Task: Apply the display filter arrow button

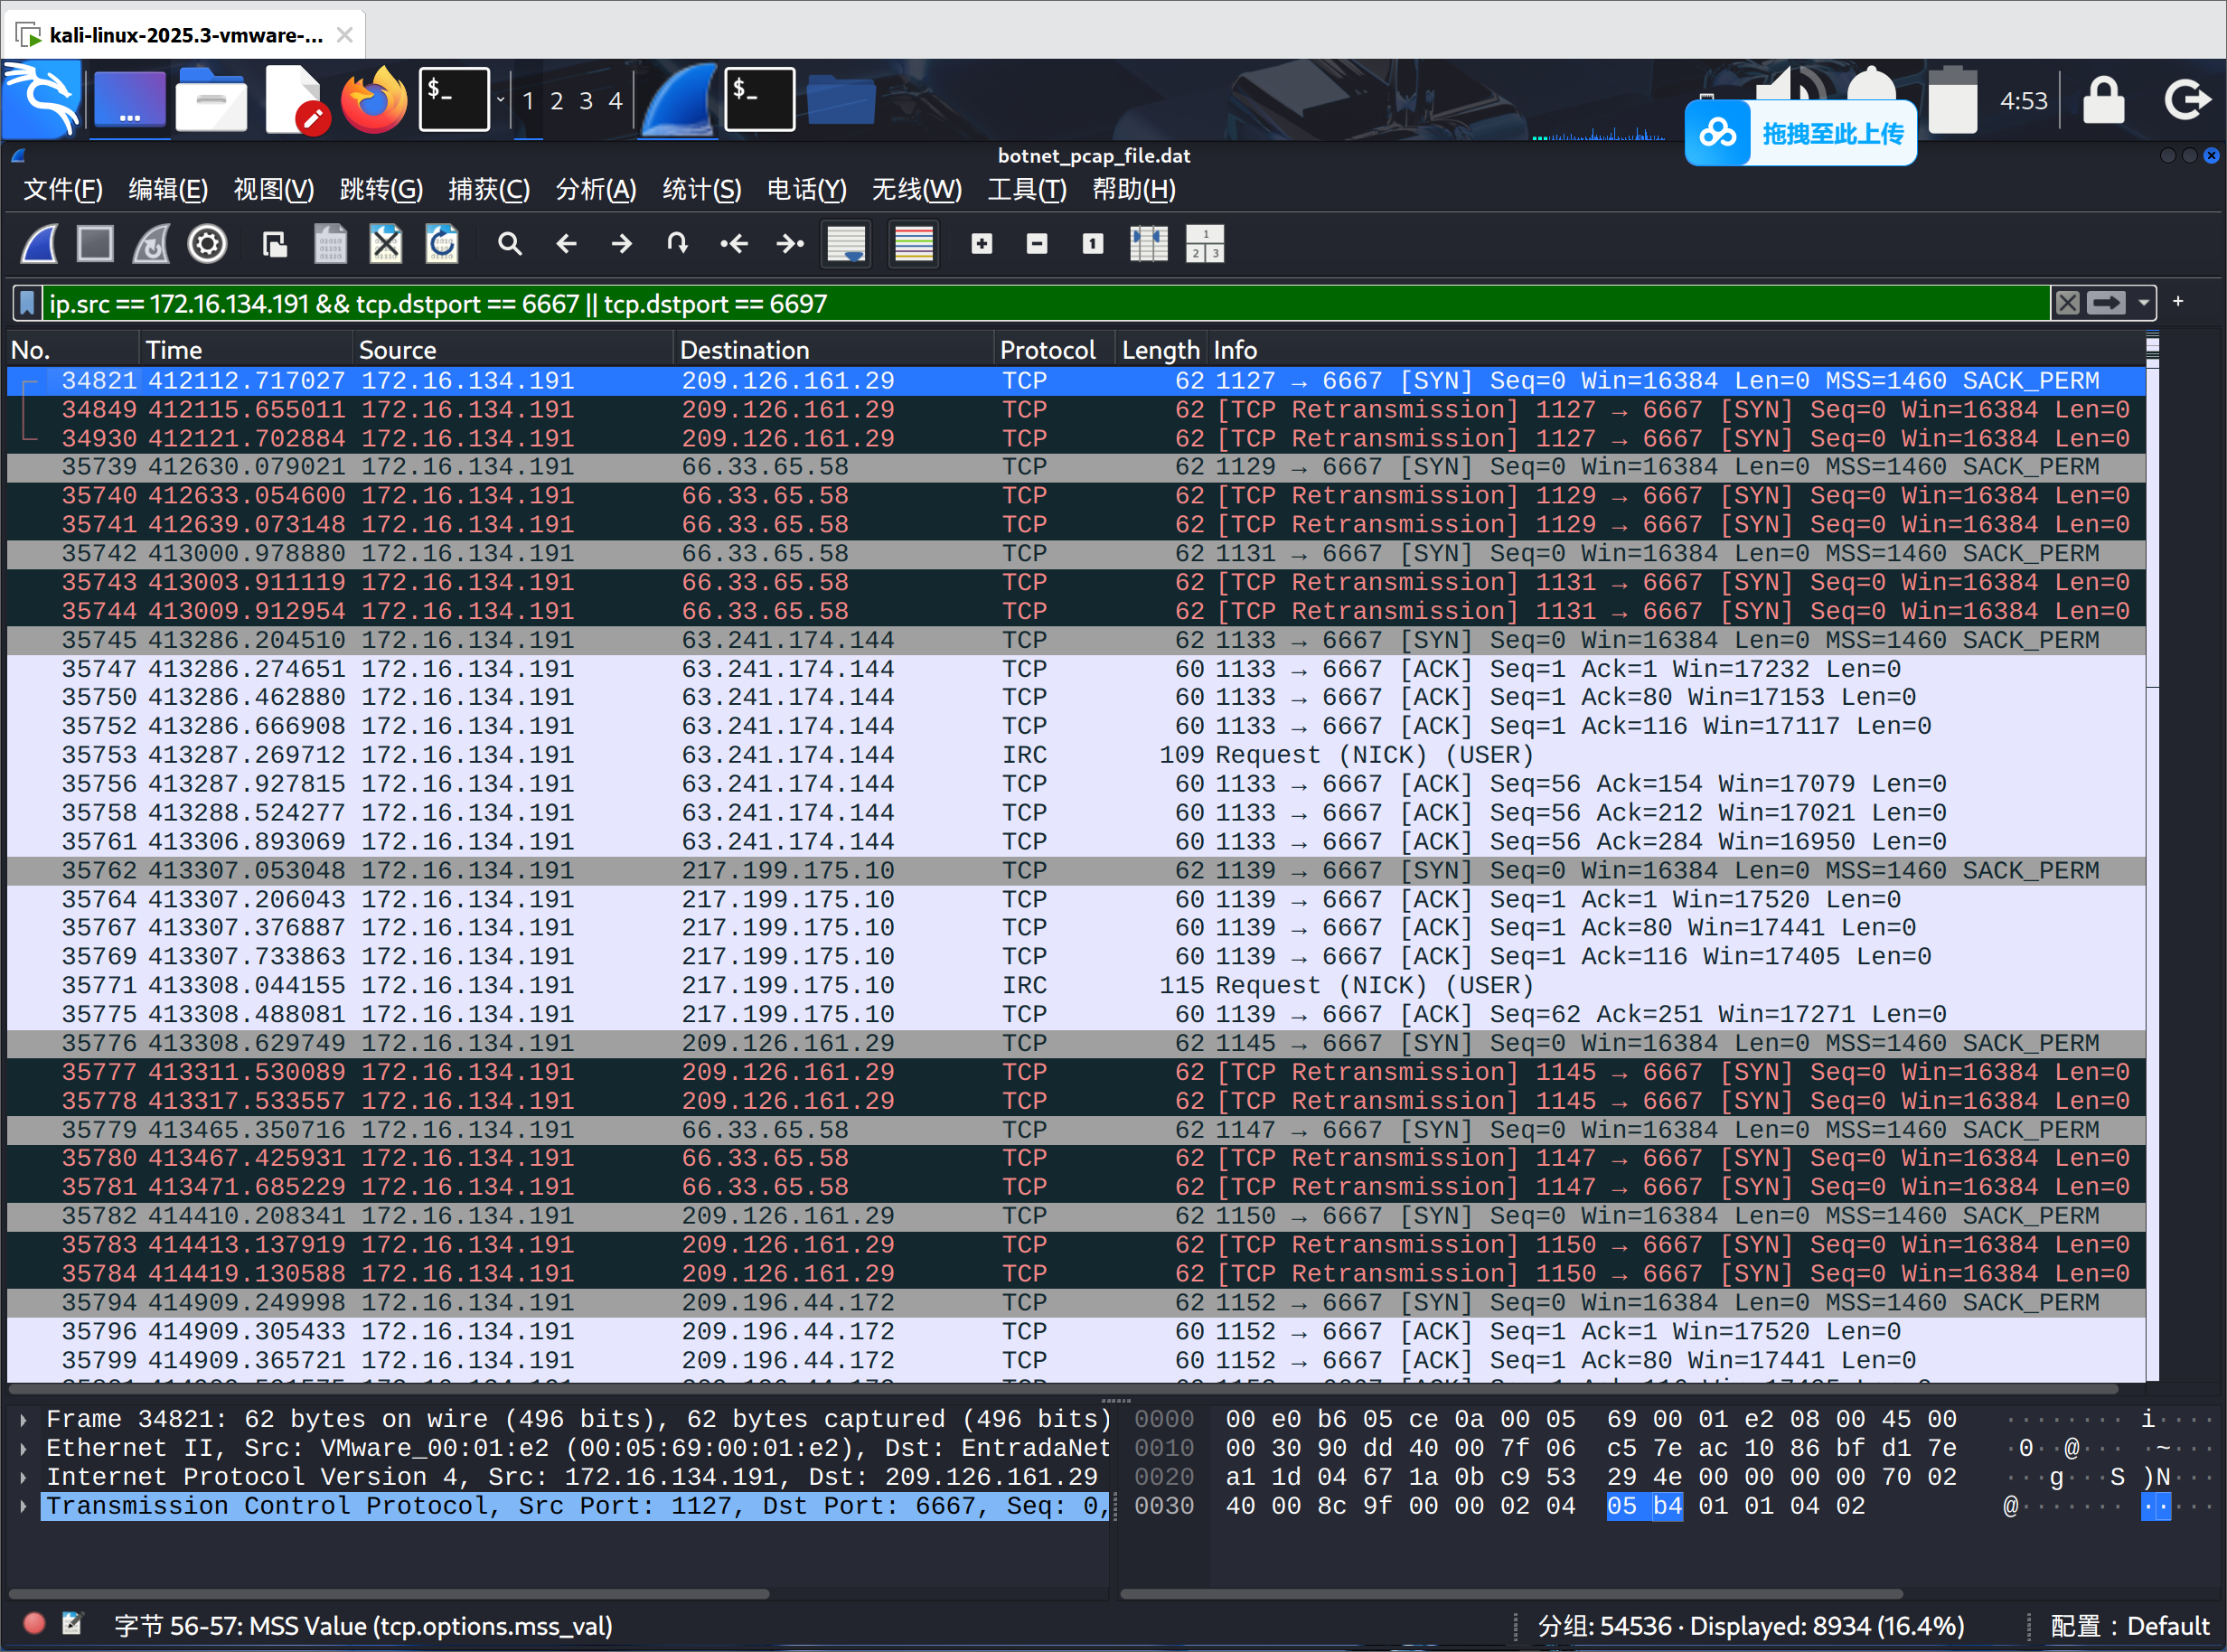Action: [x=2106, y=303]
